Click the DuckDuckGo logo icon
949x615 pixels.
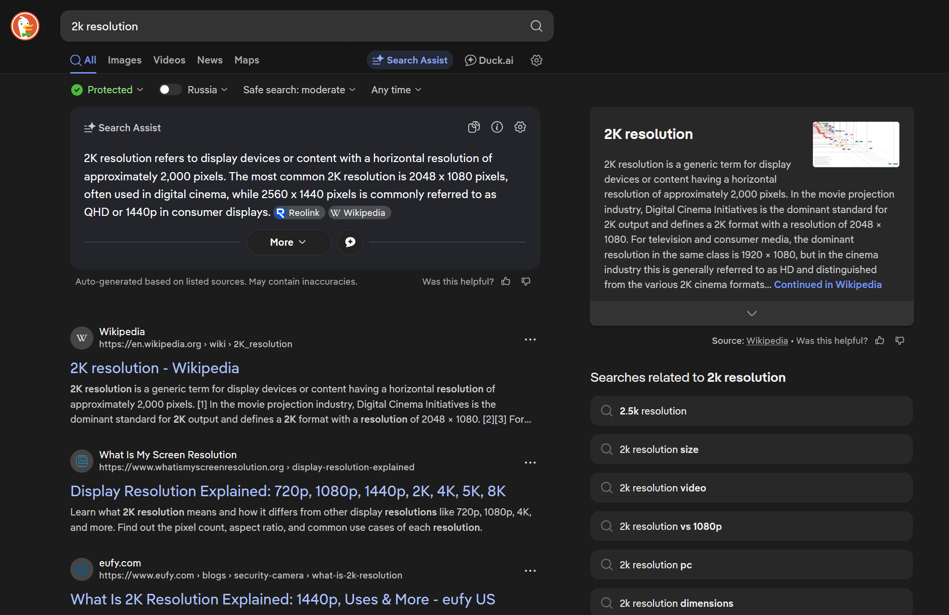coord(25,26)
